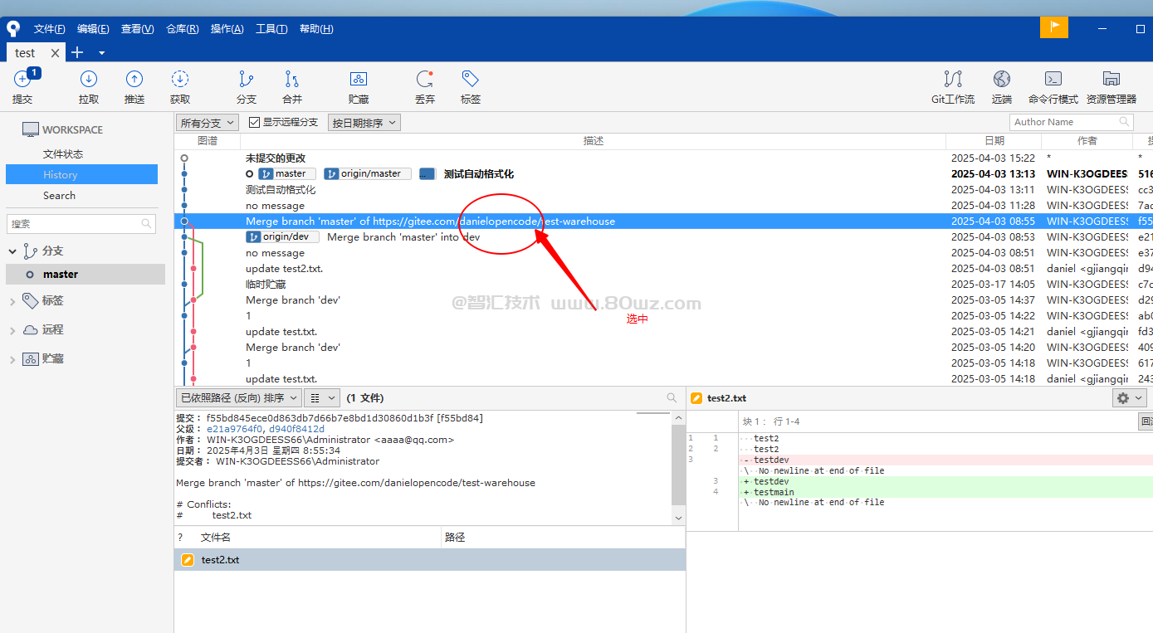The width and height of the screenshot is (1153, 633).
Task: Open the 所有分支 dropdown
Action: pyautogui.click(x=208, y=122)
